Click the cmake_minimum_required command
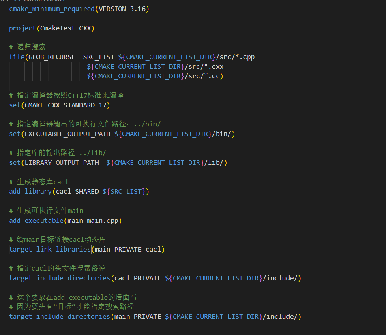This screenshot has height=335, width=386. 52,9
